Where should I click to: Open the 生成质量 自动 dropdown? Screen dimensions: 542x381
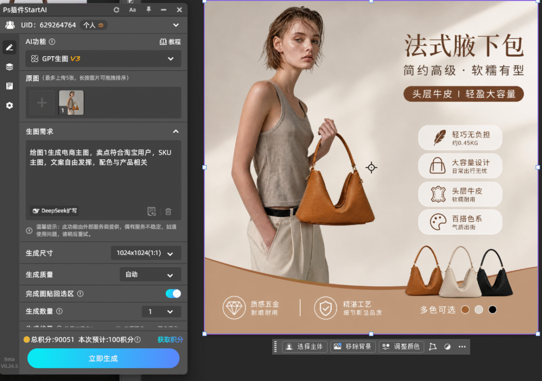tap(150, 275)
